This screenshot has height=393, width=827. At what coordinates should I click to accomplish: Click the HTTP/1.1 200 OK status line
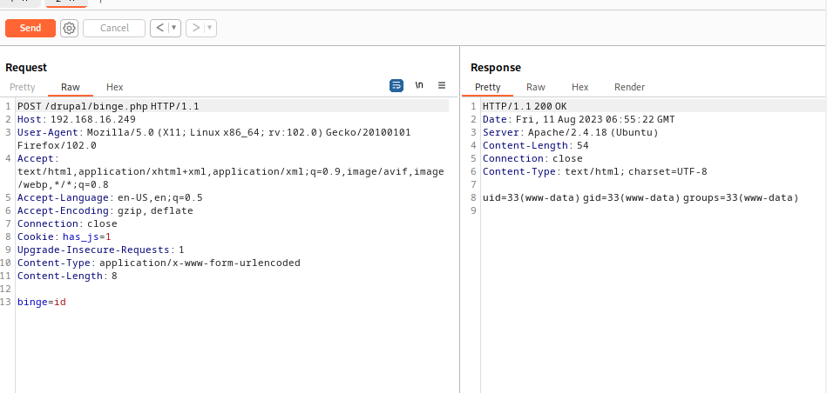coord(525,106)
